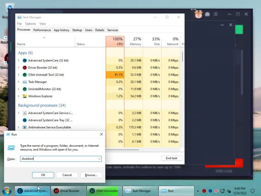Sort by the CPU column header
261x196 pixels.
pyautogui.click(x=115, y=42)
